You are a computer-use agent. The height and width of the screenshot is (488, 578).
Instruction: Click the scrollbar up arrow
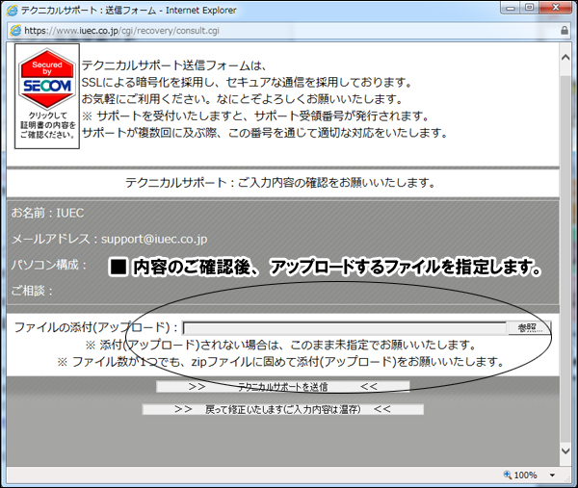point(565,58)
